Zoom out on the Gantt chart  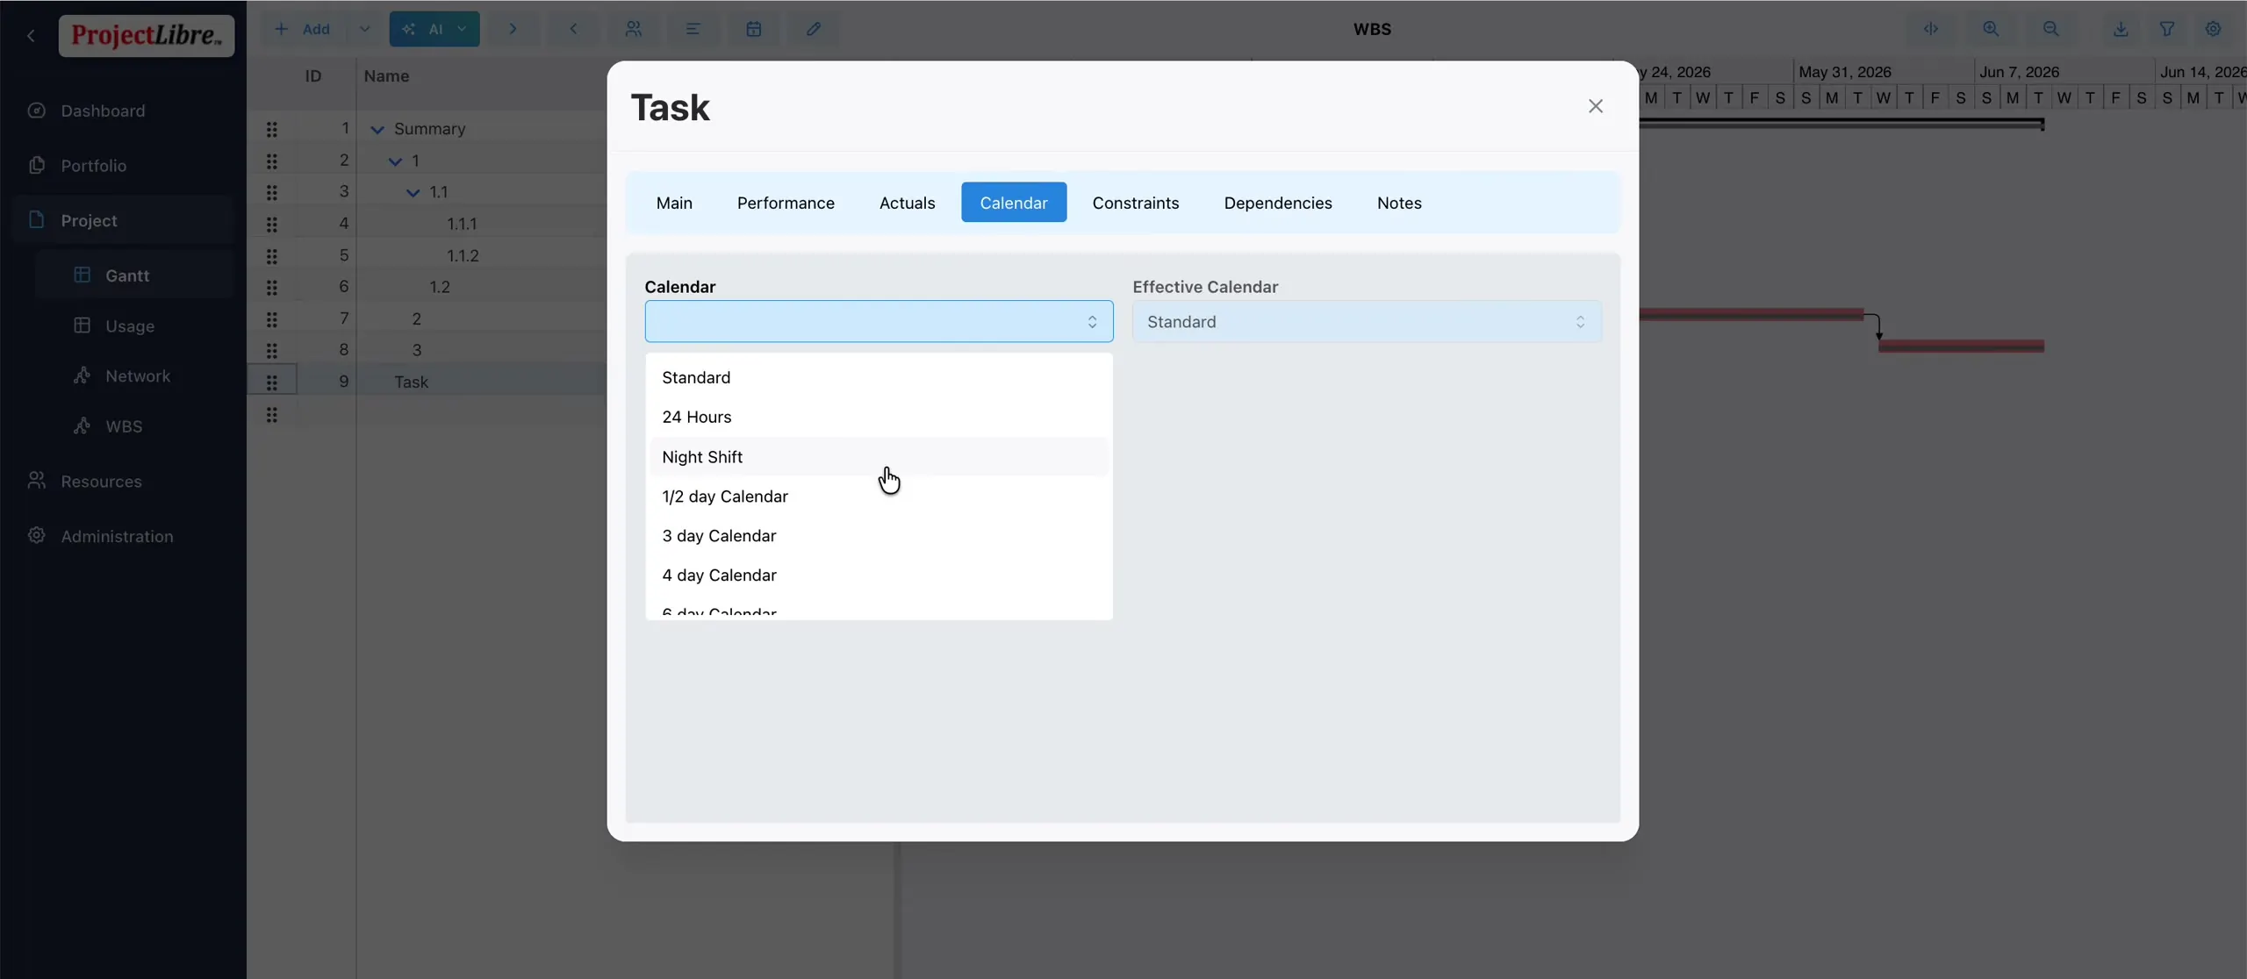2050,29
